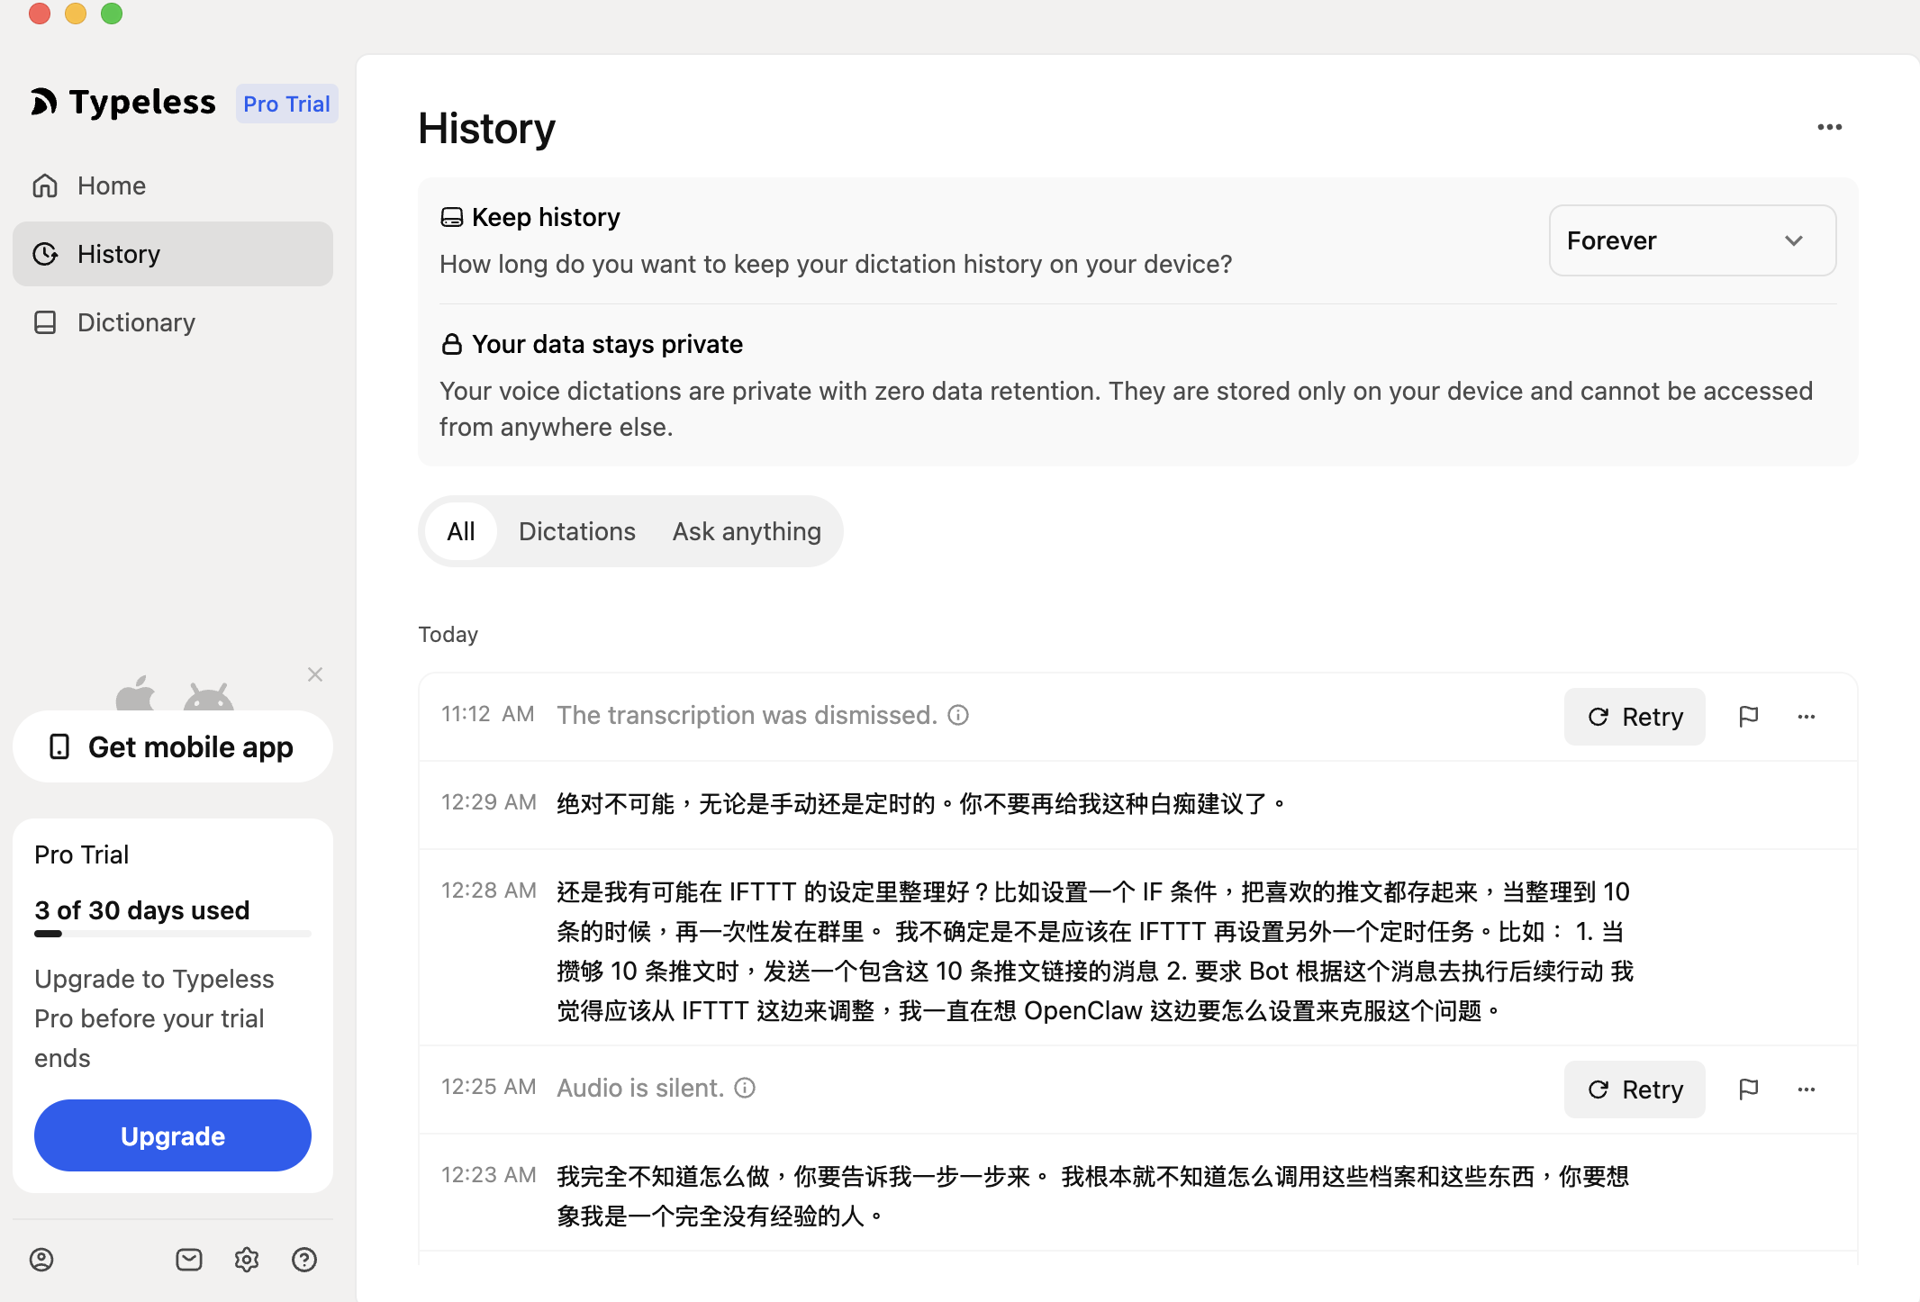
Task: Switch to the Dictations tab
Action: pyautogui.click(x=576, y=531)
